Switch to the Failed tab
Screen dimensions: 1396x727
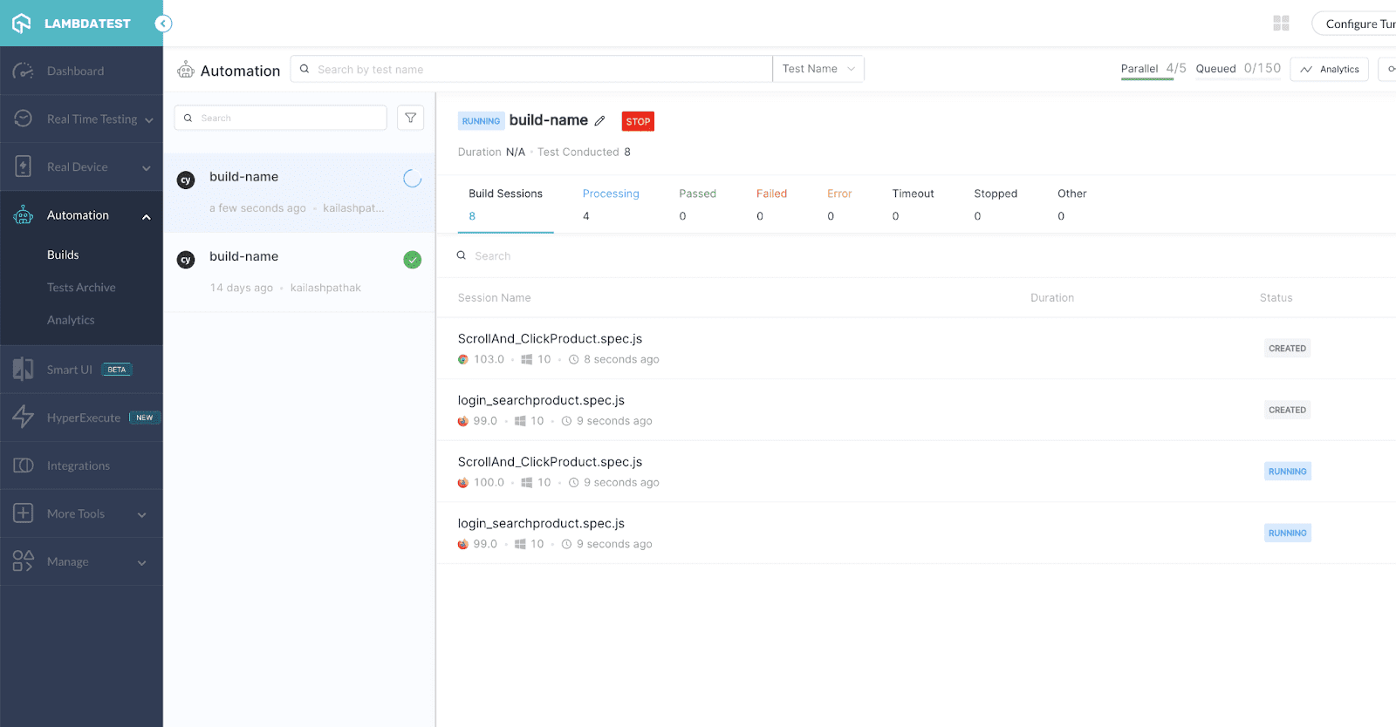(x=771, y=204)
